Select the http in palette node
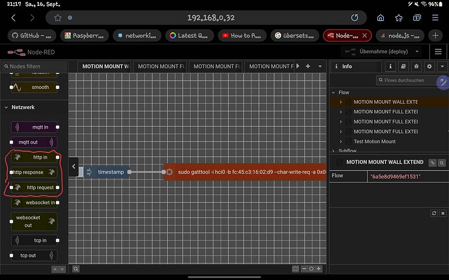The width and height of the screenshot is (449, 280). [34, 157]
